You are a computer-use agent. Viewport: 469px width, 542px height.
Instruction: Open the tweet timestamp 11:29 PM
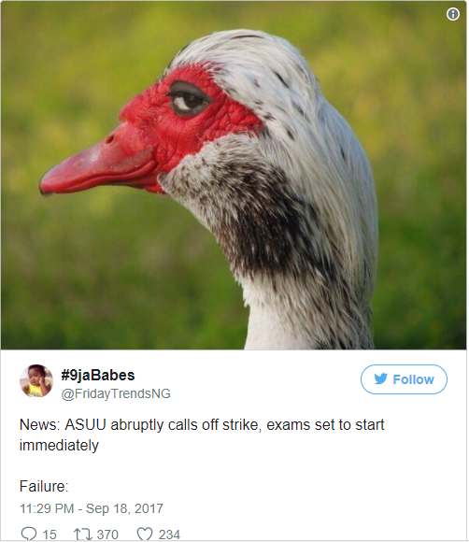(47, 508)
